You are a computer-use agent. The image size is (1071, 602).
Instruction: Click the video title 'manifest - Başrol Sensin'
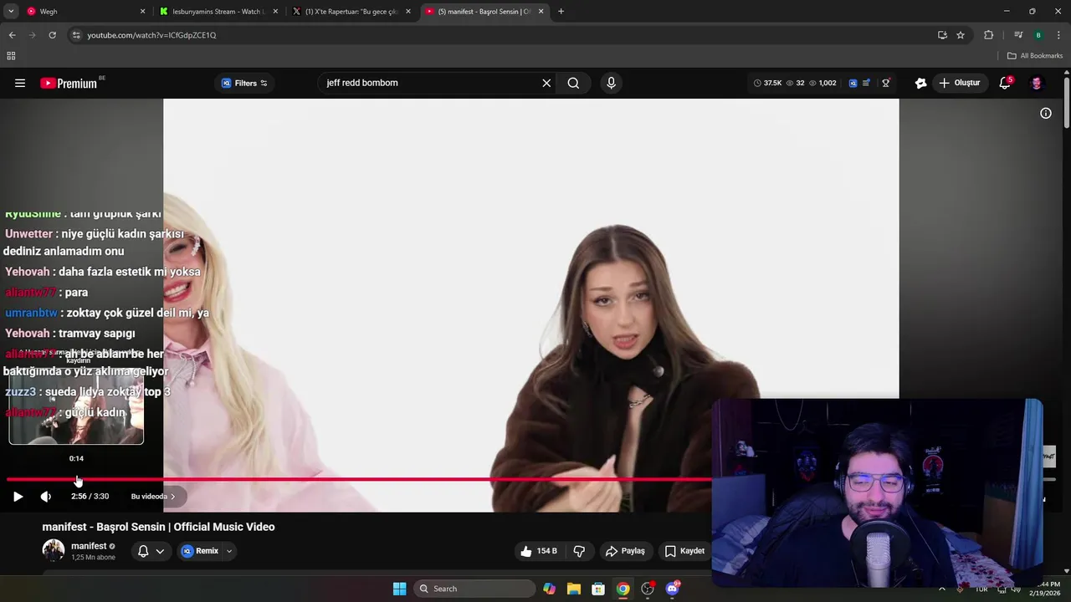coord(158,527)
